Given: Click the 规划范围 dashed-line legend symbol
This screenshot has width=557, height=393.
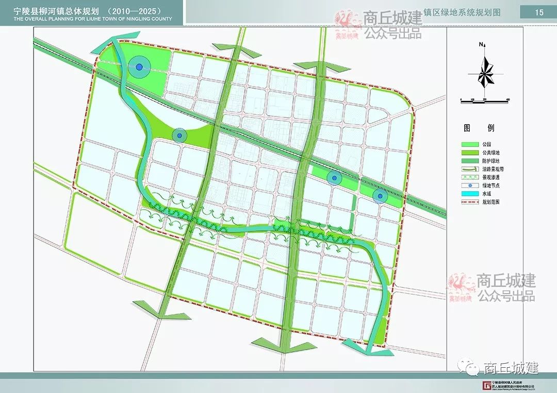Looking at the screenshot, I should [x=470, y=202].
